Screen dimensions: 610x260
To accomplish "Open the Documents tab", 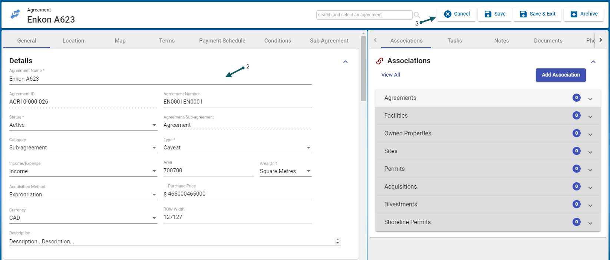I will 548,41.
